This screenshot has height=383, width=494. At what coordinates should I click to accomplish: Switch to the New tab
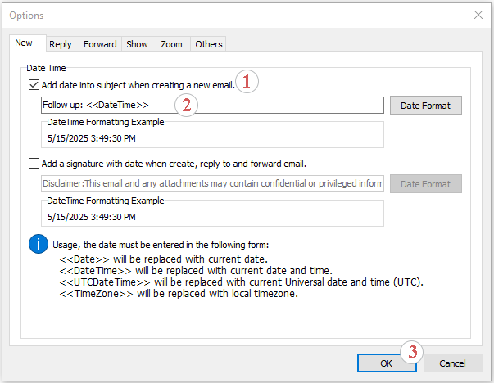(25, 44)
